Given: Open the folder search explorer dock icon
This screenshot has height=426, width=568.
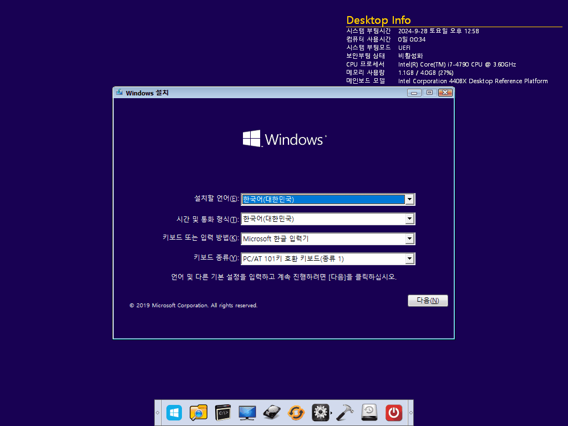Looking at the screenshot, I should [x=199, y=413].
